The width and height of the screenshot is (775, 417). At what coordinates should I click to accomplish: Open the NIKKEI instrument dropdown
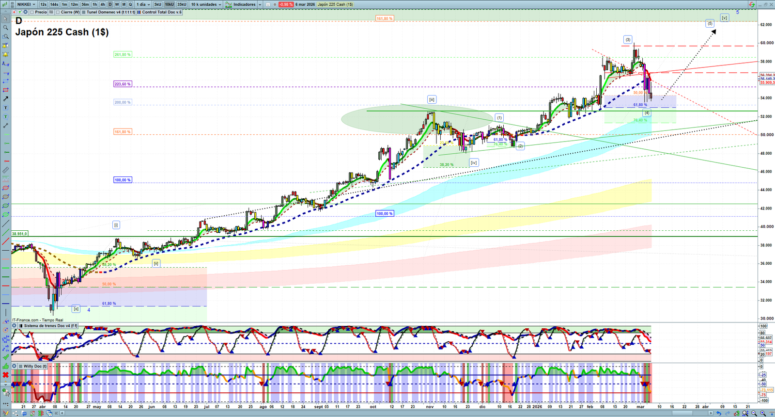(26, 4)
